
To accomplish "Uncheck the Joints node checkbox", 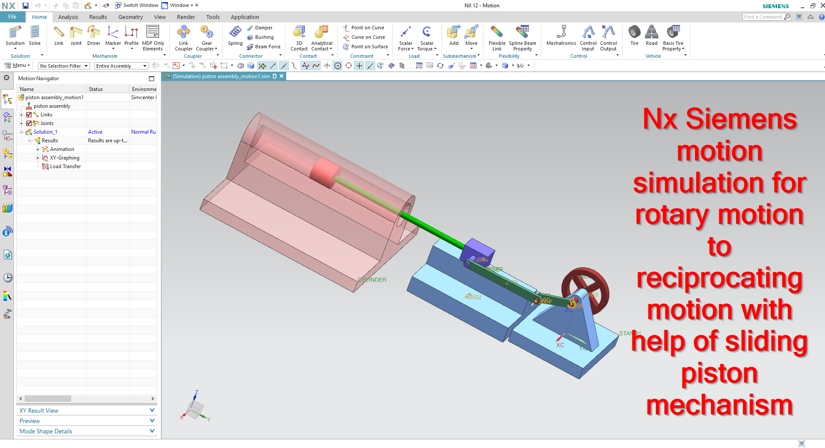I will [x=28, y=123].
